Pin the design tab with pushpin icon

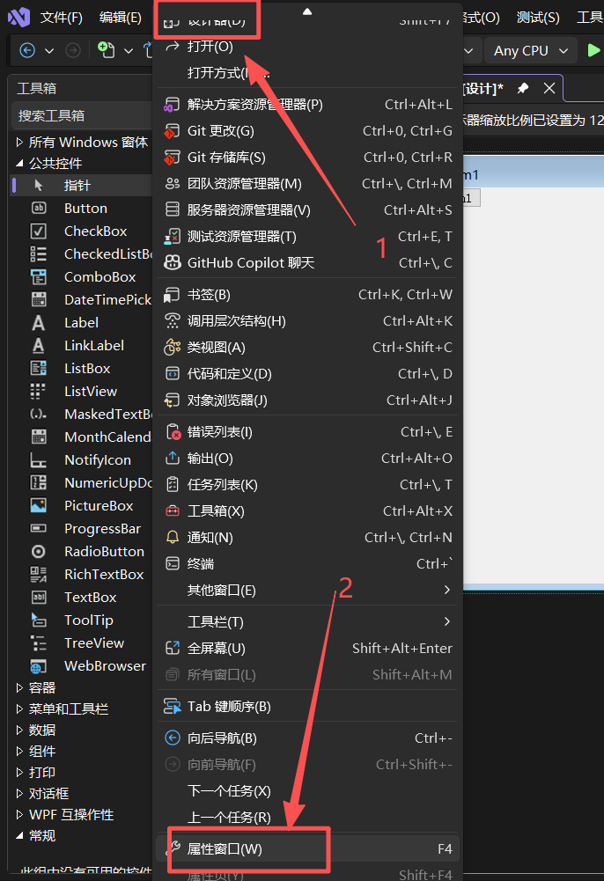pyautogui.click(x=523, y=88)
